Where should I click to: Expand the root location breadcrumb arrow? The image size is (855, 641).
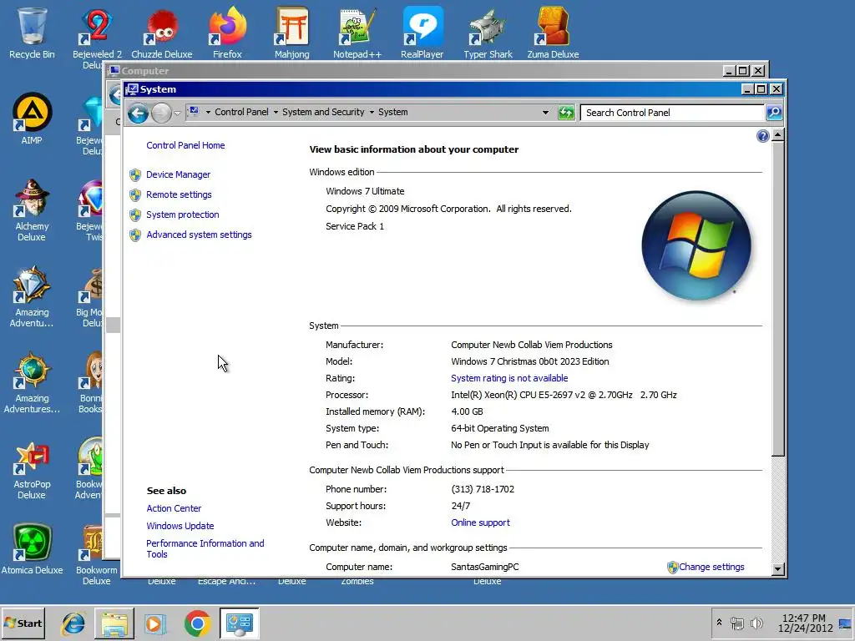pyautogui.click(x=208, y=113)
